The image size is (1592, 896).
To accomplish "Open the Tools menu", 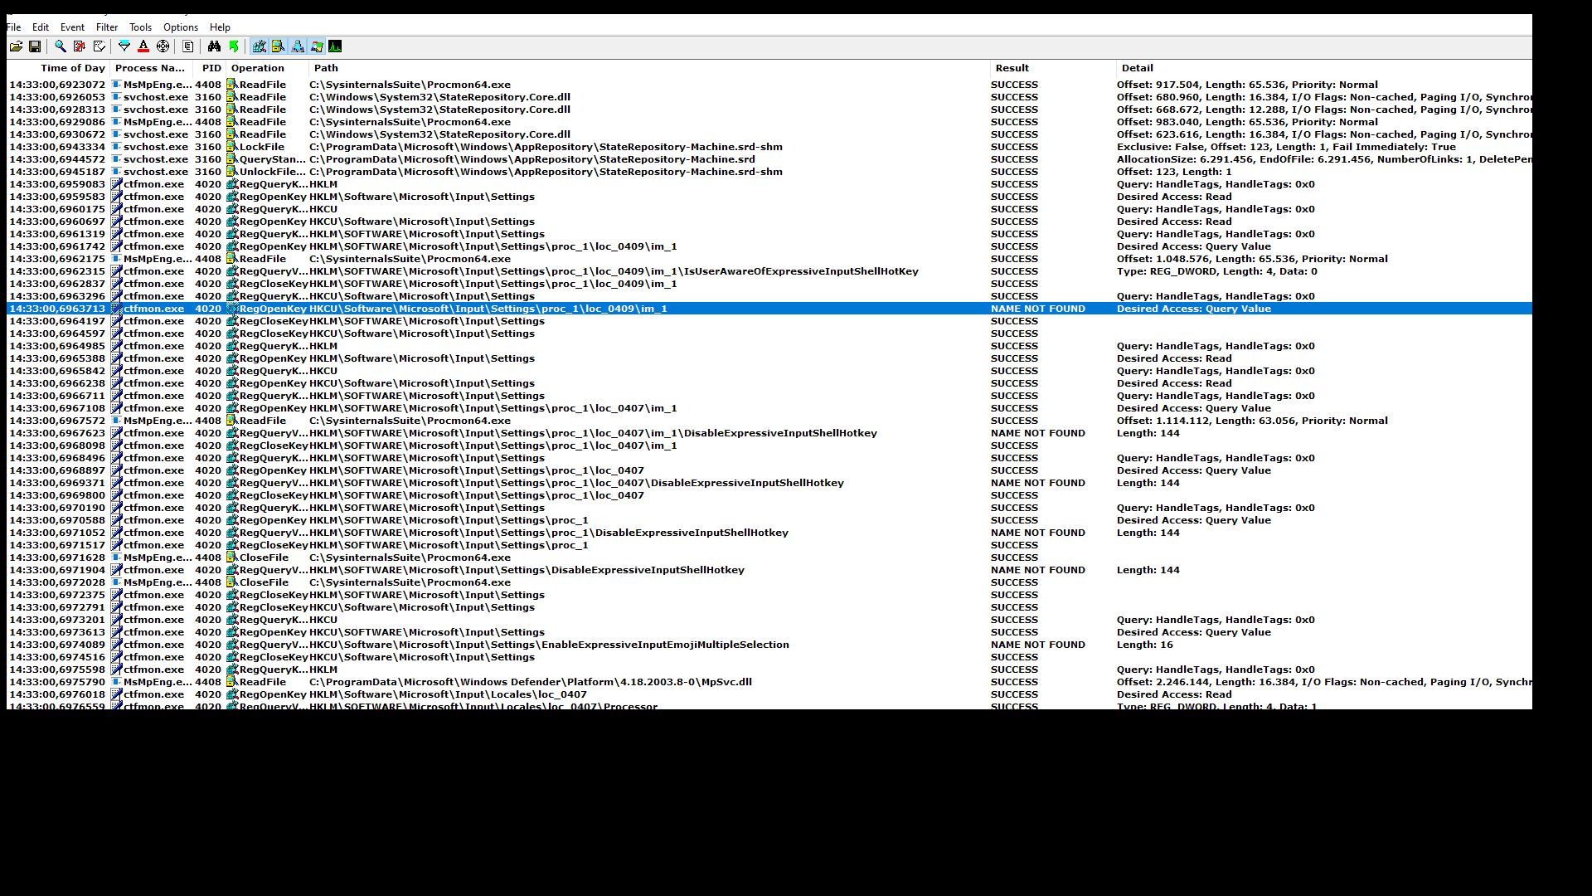I will click(140, 27).
